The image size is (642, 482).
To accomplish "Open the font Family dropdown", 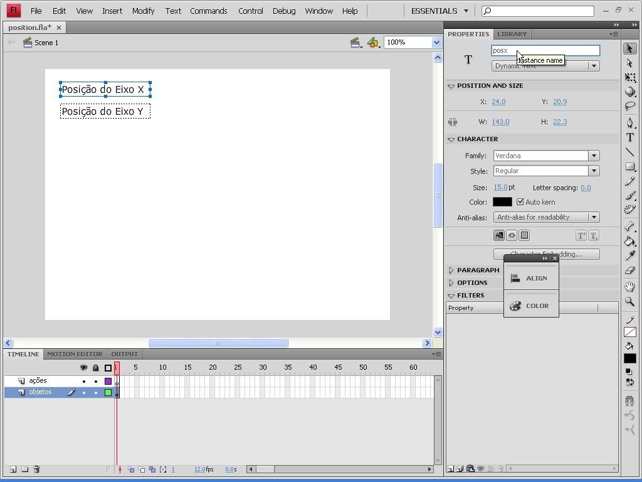I will tap(593, 156).
